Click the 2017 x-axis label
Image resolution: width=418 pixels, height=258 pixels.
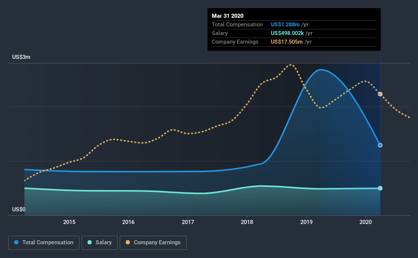point(188,222)
